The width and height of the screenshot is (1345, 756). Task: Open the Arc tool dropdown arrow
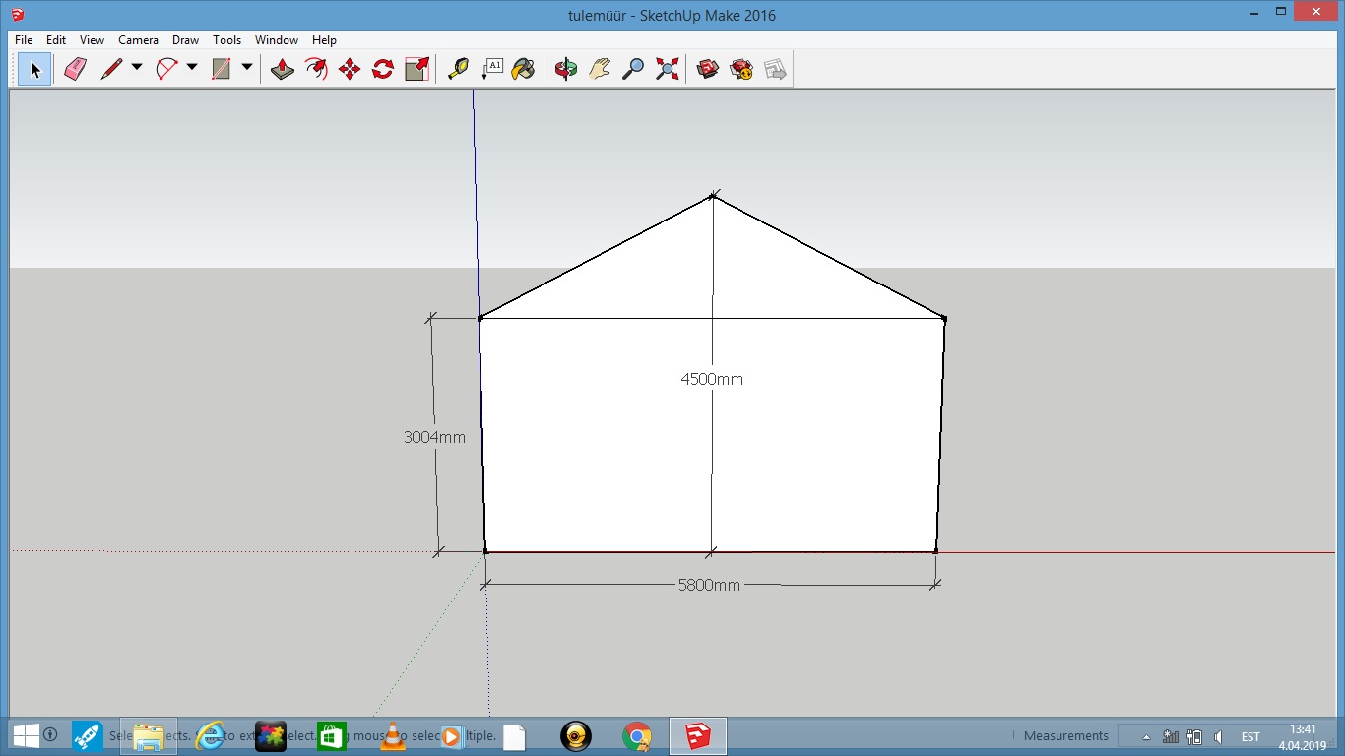pyautogui.click(x=192, y=68)
